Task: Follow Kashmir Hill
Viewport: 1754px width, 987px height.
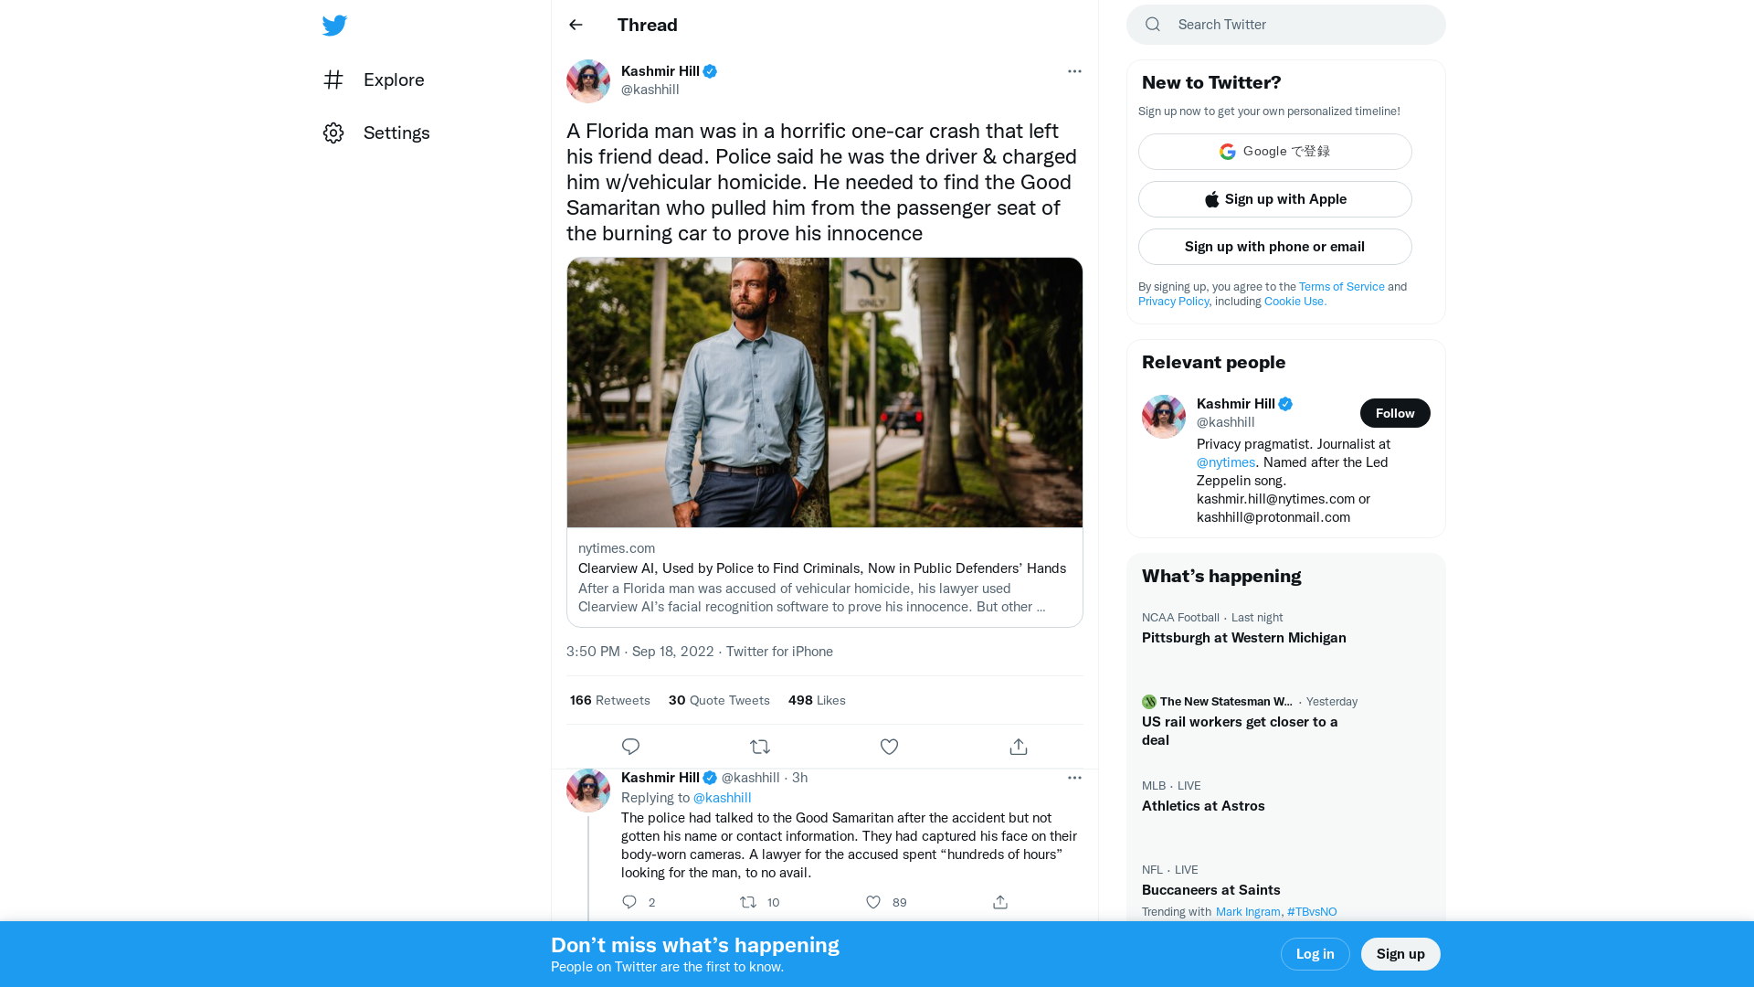Action: pyautogui.click(x=1395, y=413)
